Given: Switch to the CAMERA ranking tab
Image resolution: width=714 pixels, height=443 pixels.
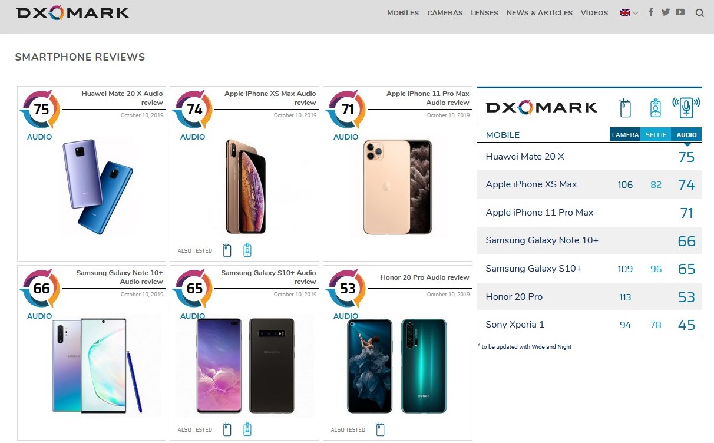Looking at the screenshot, I should [625, 135].
